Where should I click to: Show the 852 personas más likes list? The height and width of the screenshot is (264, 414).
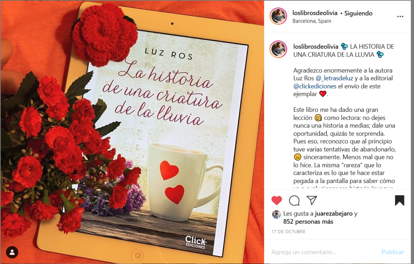coord(308,222)
